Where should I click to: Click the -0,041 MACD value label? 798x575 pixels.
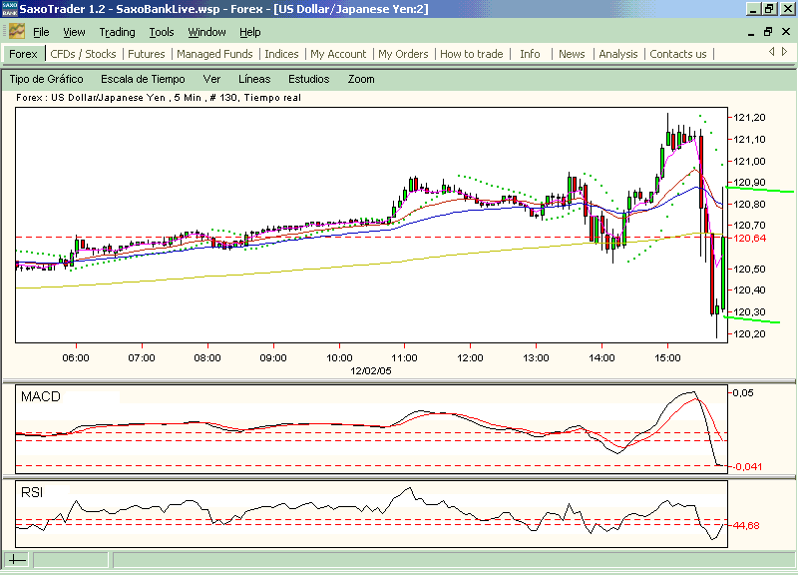747,466
